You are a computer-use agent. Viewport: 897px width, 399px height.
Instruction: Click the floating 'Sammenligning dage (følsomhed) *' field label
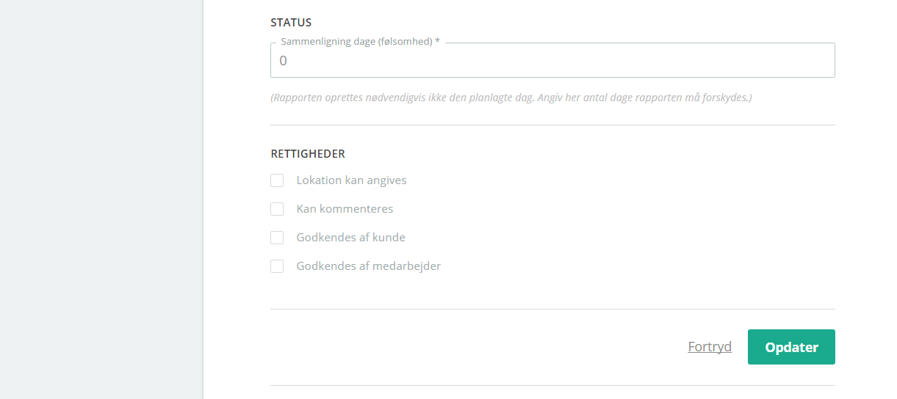coord(360,42)
